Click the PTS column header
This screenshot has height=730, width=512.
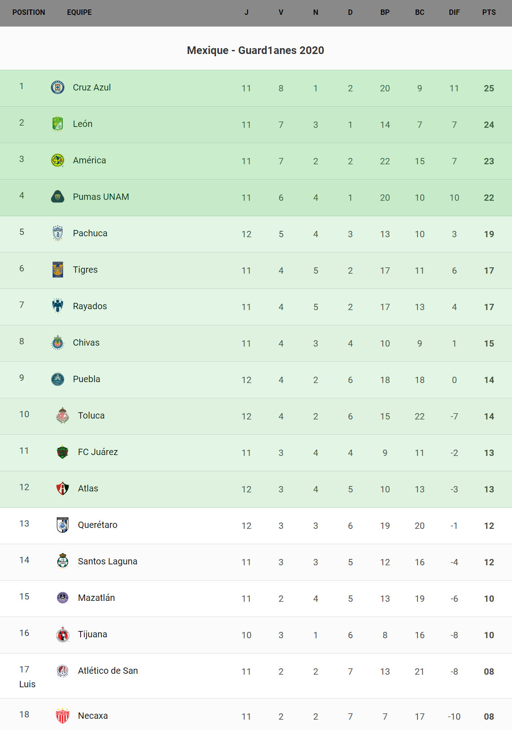pos(489,13)
